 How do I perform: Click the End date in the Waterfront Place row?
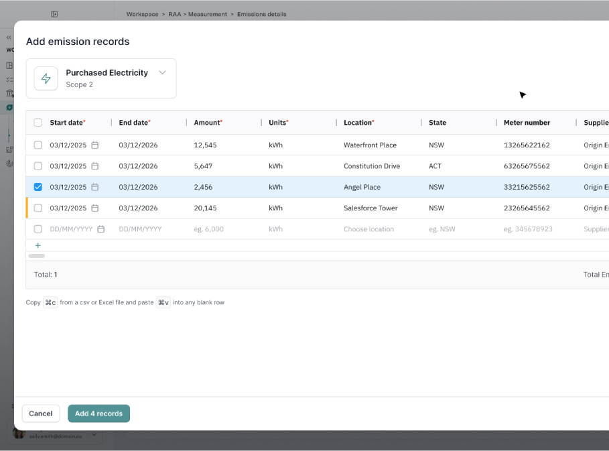[x=138, y=145]
